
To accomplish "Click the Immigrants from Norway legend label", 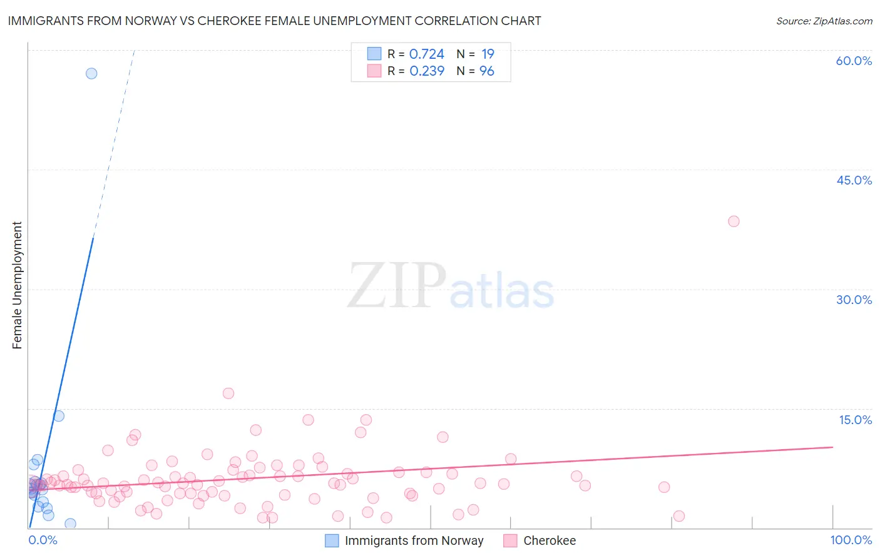I will (414, 540).
